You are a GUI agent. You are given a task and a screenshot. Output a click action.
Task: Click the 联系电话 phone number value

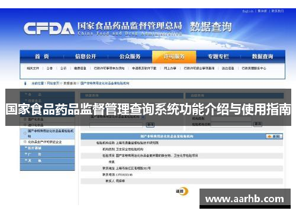point(124,175)
